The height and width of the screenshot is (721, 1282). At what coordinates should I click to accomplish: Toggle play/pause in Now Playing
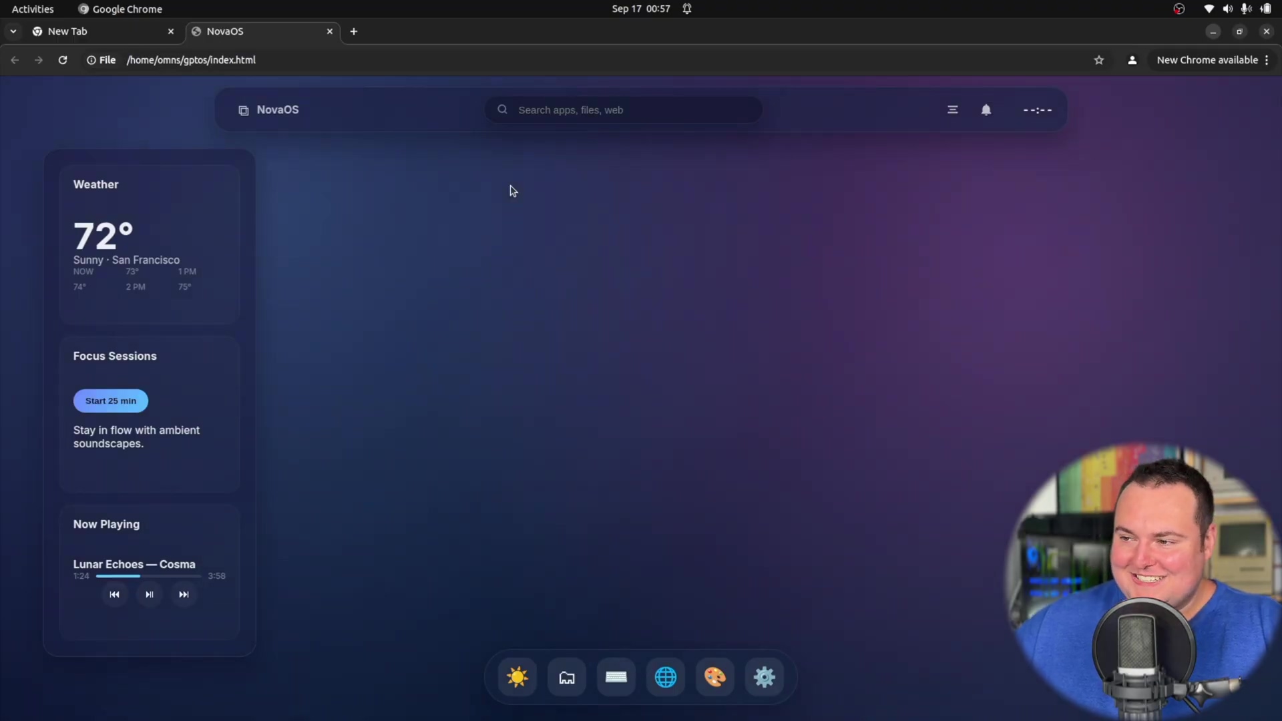(150, 594)
